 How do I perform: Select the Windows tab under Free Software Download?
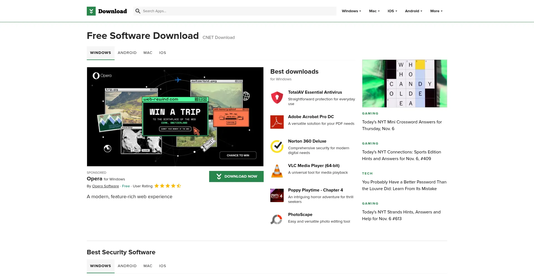(101, 53)
